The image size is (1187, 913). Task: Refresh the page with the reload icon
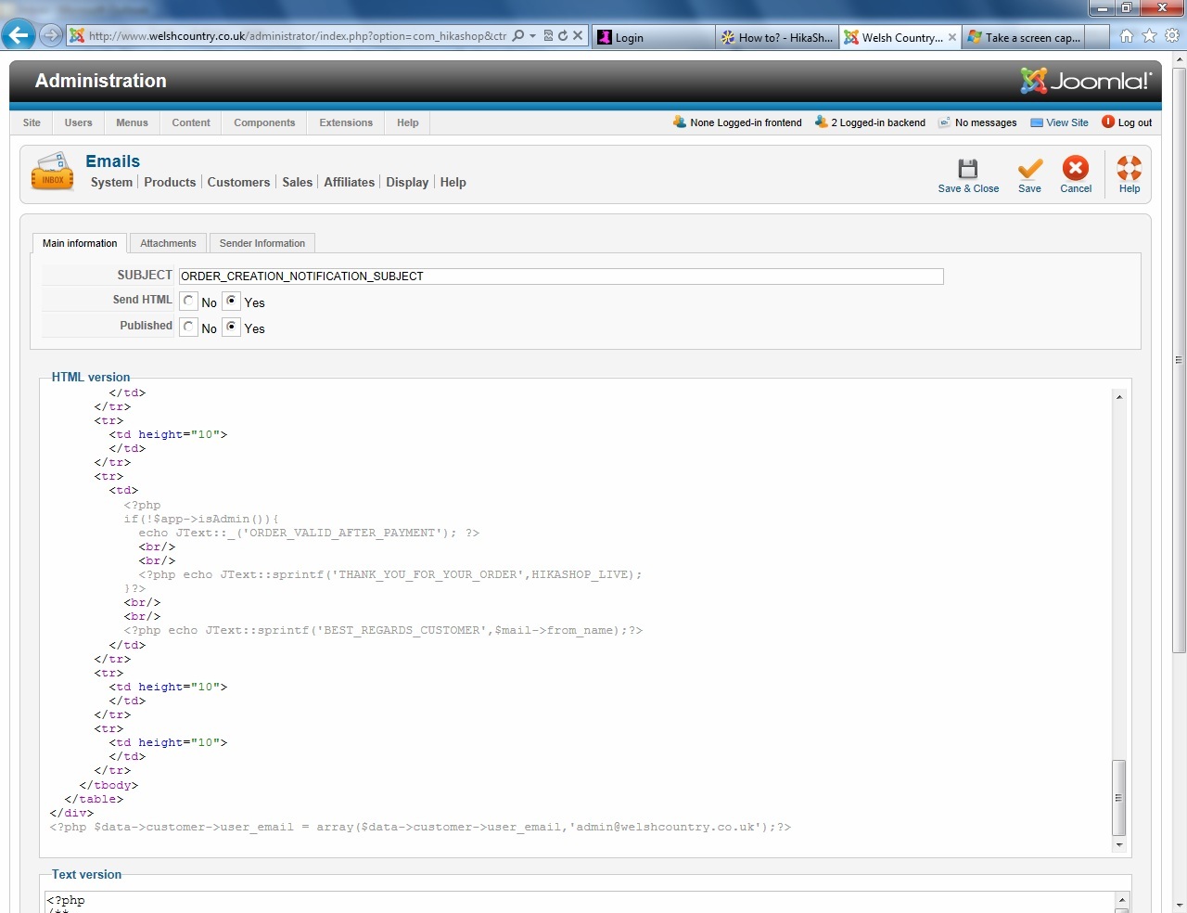(x=563, y=36)
